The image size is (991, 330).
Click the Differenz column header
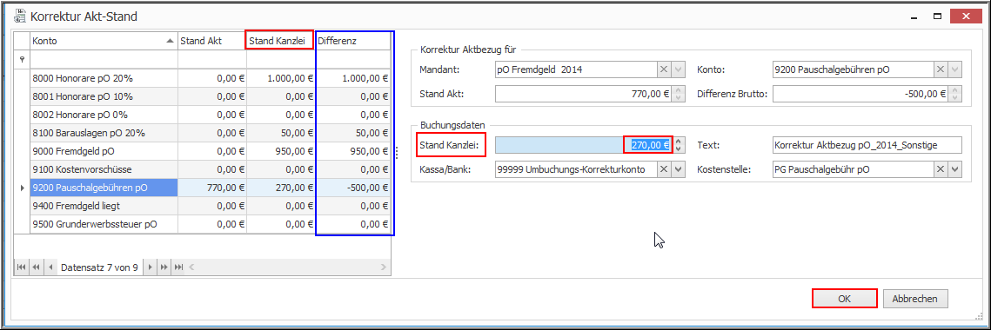354,41
